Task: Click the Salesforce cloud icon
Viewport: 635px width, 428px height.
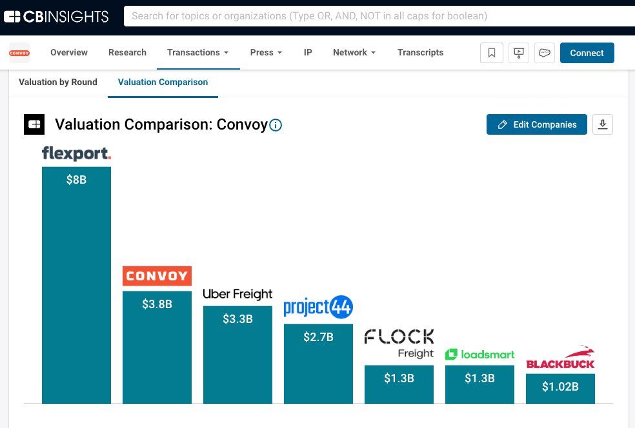Action: tap(545, 53)
